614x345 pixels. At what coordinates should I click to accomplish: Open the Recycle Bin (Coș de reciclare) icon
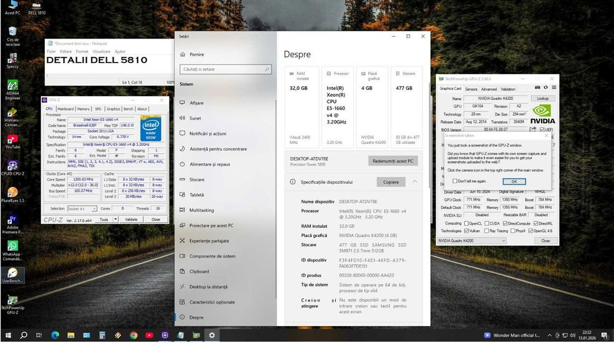(x=12, y=36)
